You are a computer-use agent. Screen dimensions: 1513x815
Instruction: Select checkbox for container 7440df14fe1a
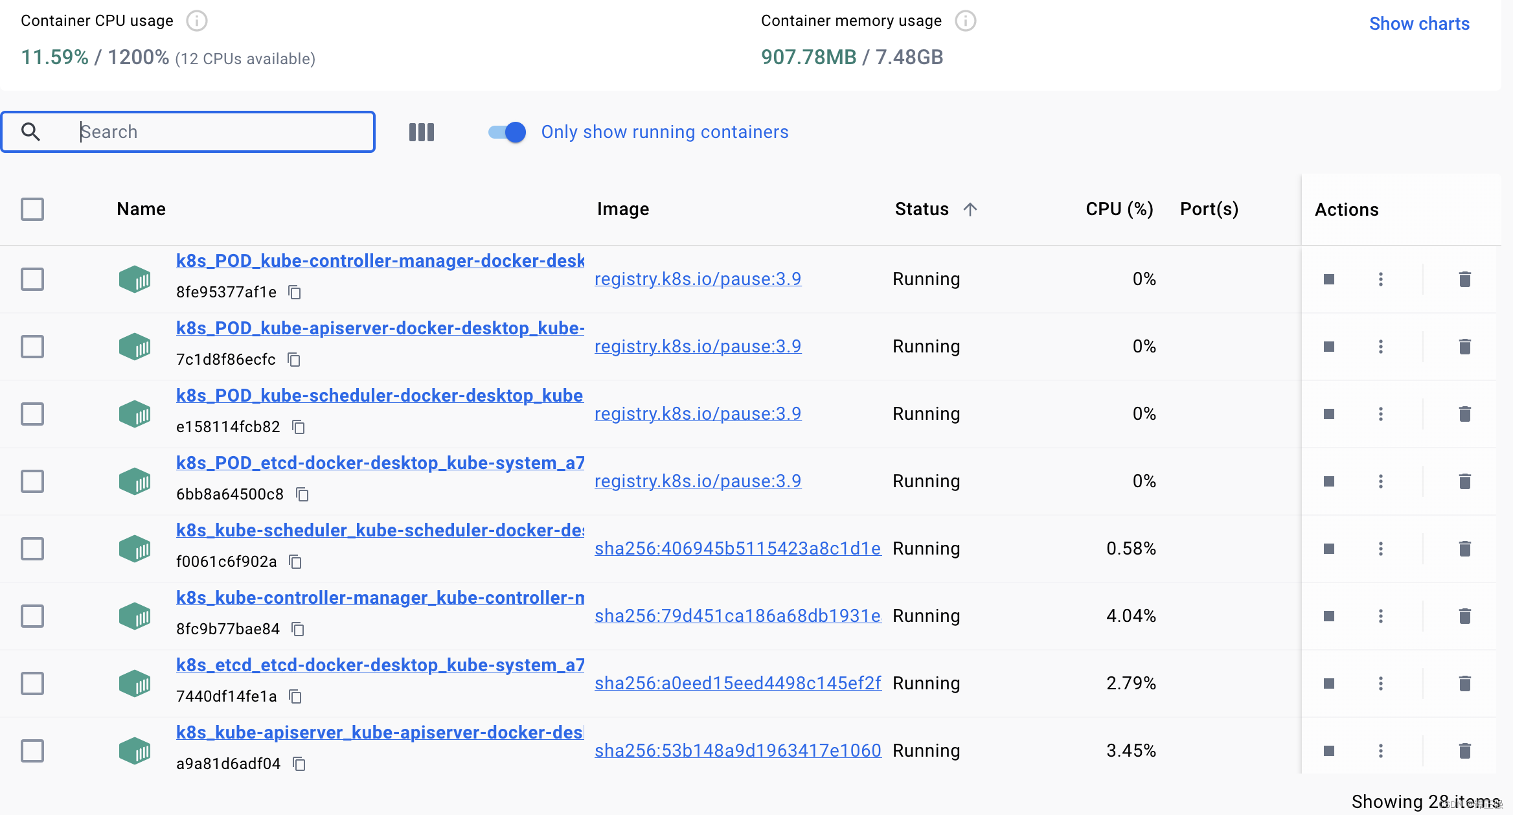pos(32,683)
